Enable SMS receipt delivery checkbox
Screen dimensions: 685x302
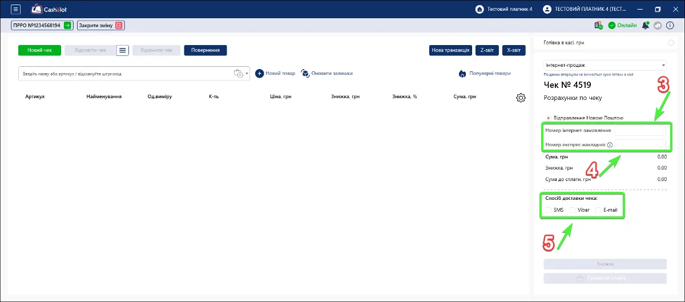pyautogui.click(x=548, y=210)
